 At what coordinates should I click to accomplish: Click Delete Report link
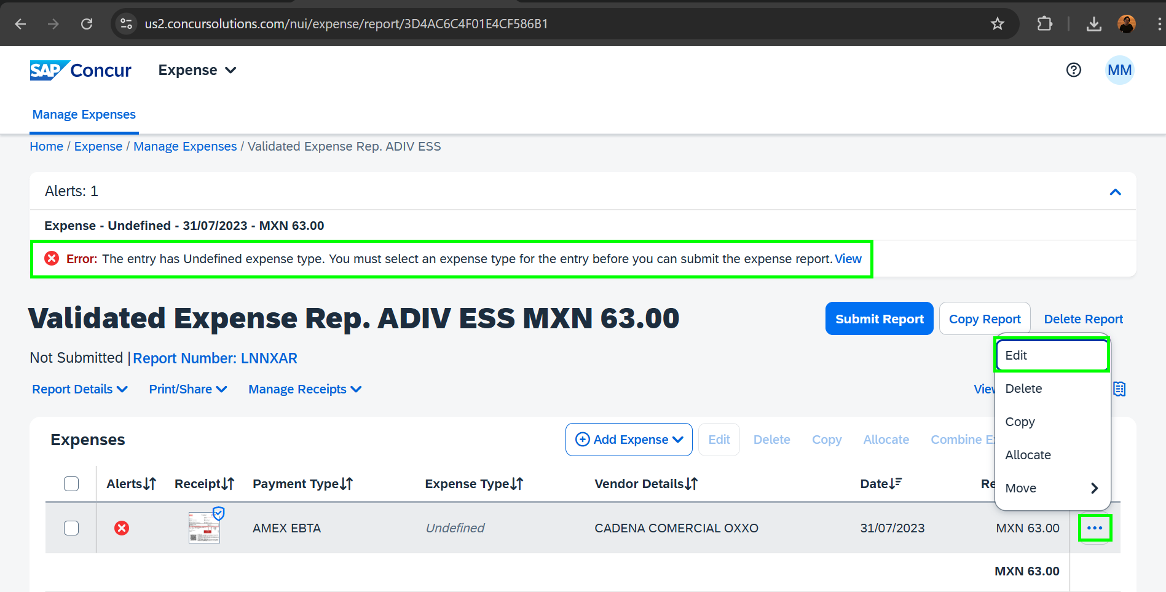click(1083, 319)
